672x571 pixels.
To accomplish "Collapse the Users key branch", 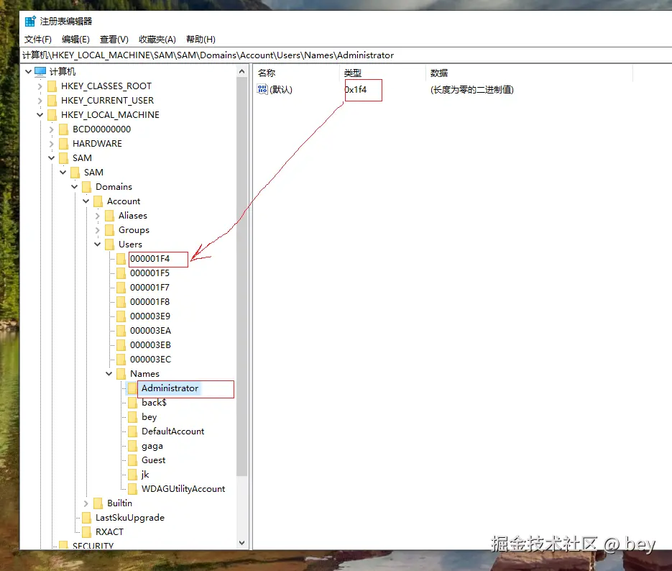I will coord(97,244).
